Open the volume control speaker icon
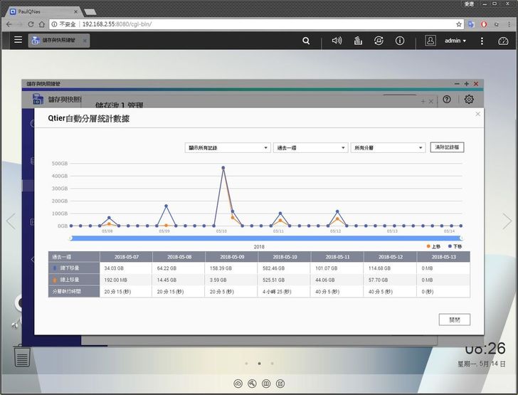Image resolution: width=518 pixels, height=395 pixels. click(x=337, y=41)
